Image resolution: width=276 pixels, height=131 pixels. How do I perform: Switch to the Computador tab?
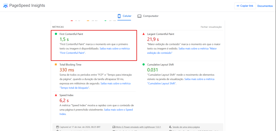[148, 16]
